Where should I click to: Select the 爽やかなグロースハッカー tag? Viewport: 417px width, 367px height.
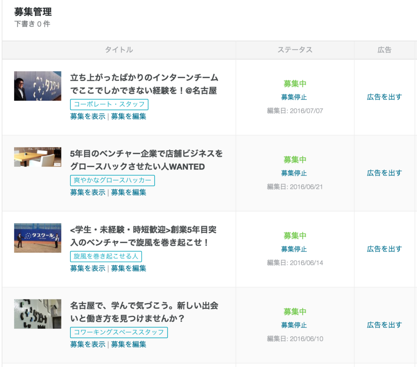tap(112, 180)
